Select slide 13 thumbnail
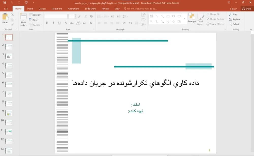 tap(9, 151)
